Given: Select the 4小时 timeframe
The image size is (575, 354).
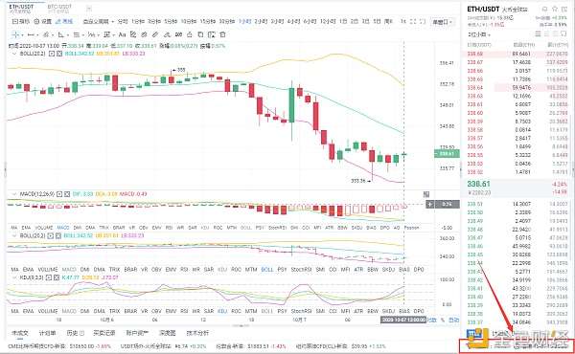Looking at the screenshot, I should point(293,22).
